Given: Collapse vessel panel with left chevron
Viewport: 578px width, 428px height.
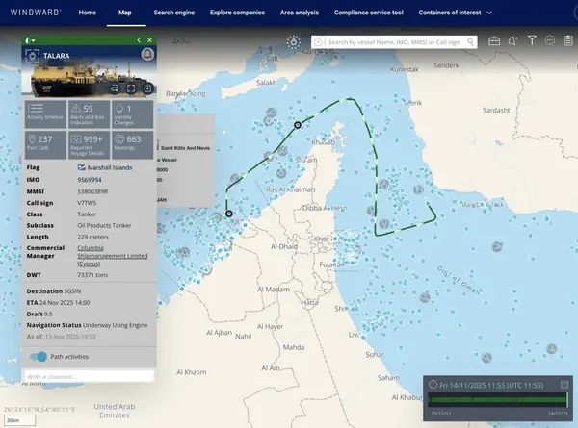Looking at the screenshot, I should tap(139, 40).
